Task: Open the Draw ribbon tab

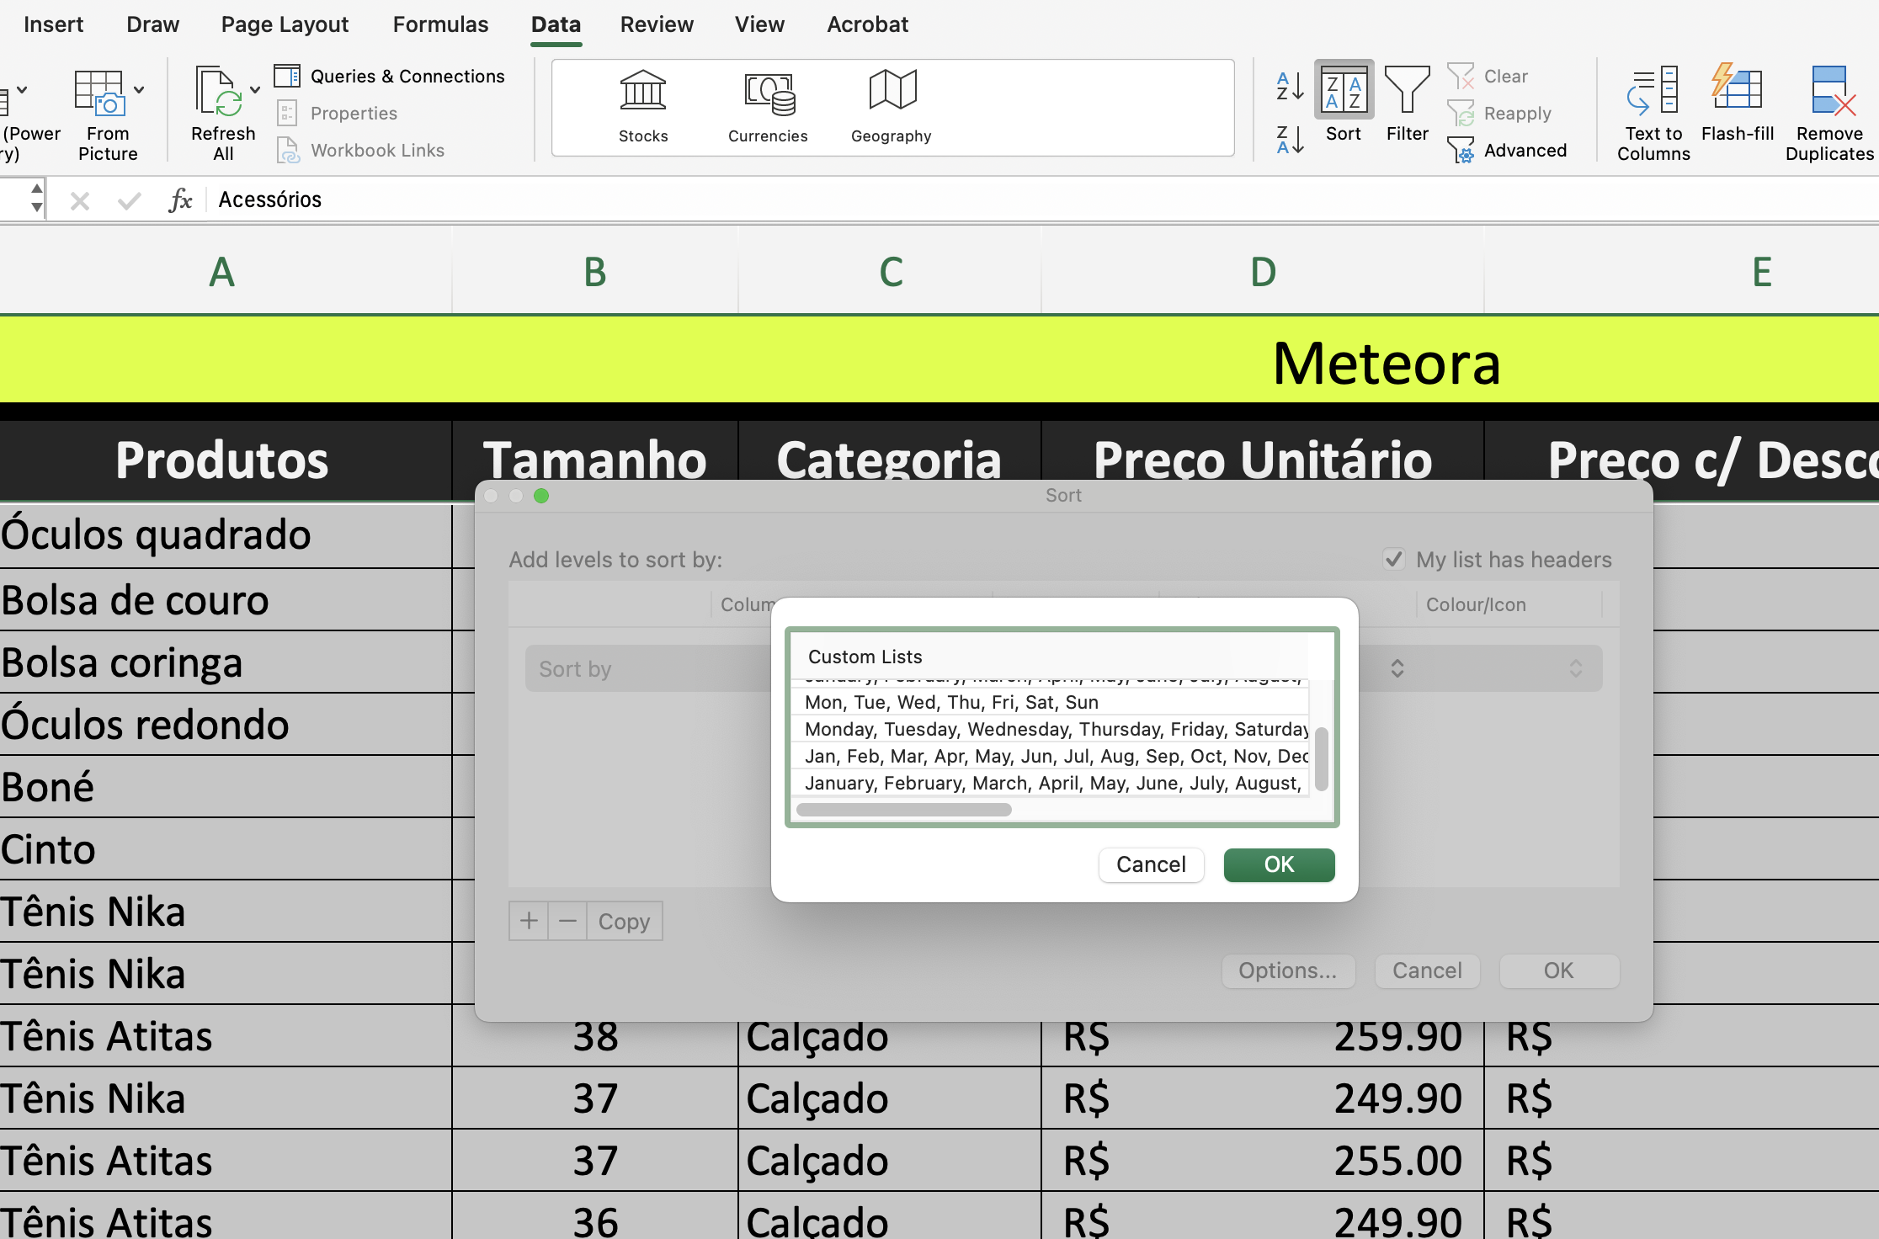Action: tap(153, 24)
